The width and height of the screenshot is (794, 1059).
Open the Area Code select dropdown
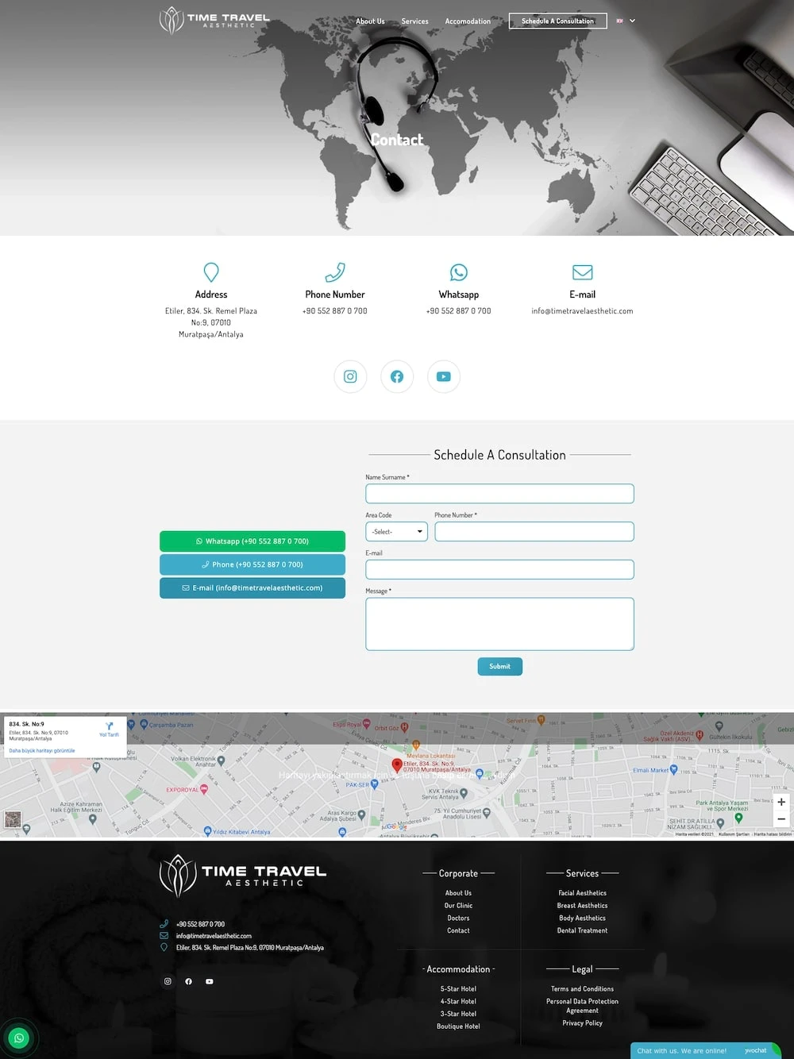pyautogui.click(x=396, y=532)
